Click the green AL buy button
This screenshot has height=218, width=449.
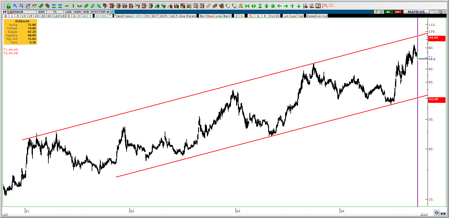click(388, 12)
